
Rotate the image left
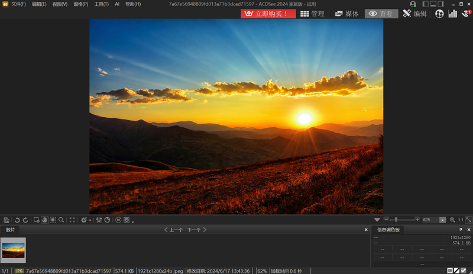[17, 220]
